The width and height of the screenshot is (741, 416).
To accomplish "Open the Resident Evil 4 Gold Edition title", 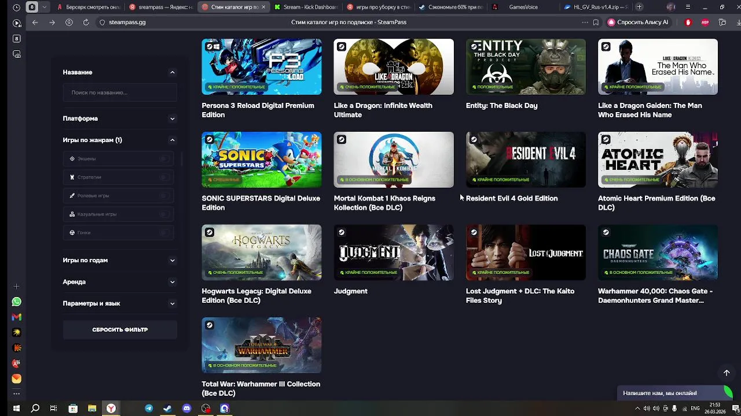I will tap(512, 198).
